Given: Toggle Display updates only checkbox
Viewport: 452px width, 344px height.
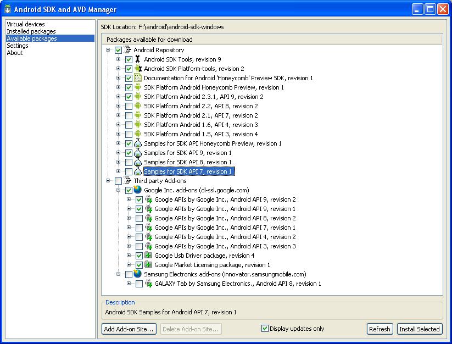Looking at the screenshot, I should pyautogui.click(x=265, y=329).
